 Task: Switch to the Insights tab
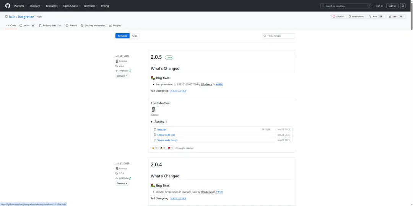pyautogui.click(x=115, y=26)
